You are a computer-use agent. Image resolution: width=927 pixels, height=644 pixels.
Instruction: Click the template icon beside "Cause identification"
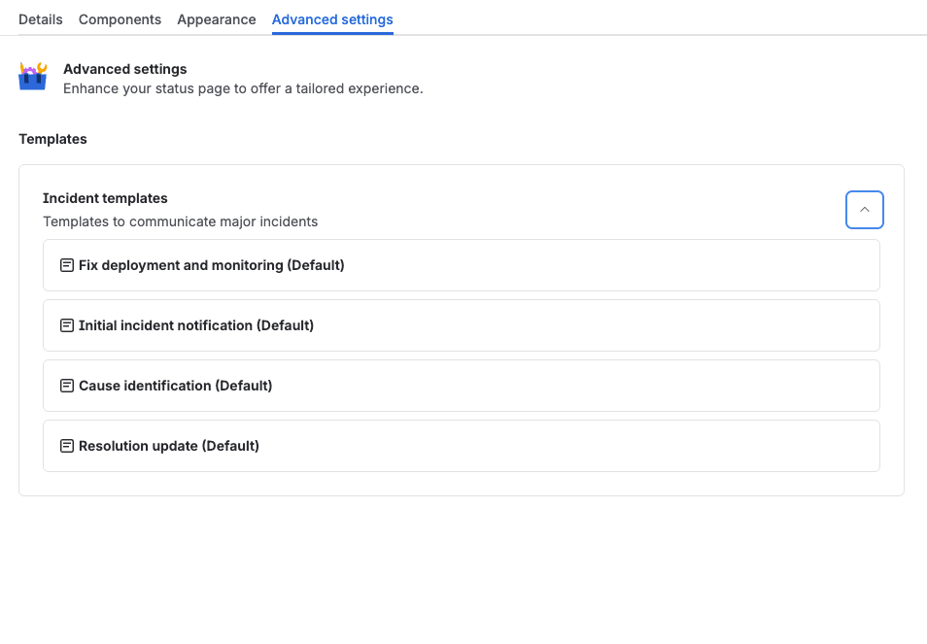pos(67,385)
